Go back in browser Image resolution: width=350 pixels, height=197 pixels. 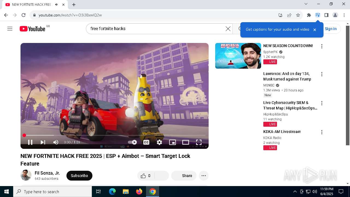(6, 15)
